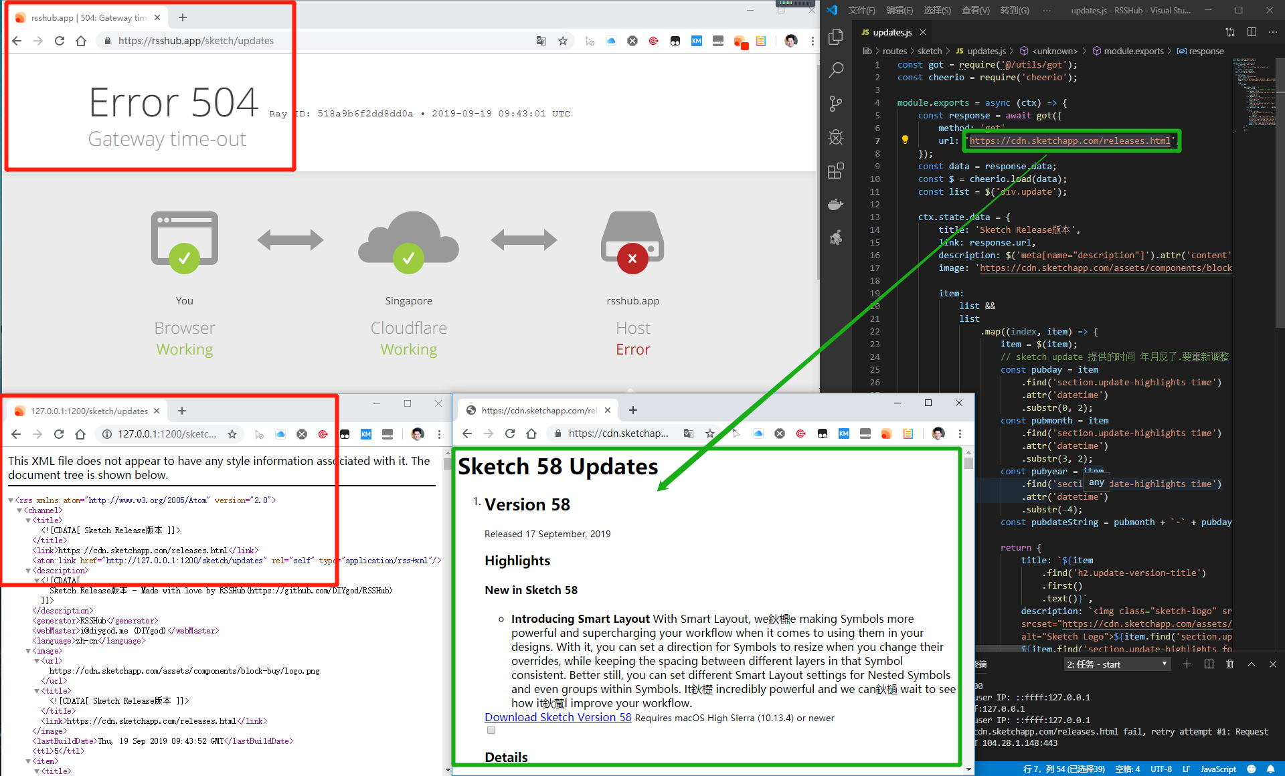Click the sketchapp window vertical scrollbar thumb
The height and width of the screenshot is (776, 1285).
(x=968, y=463)
